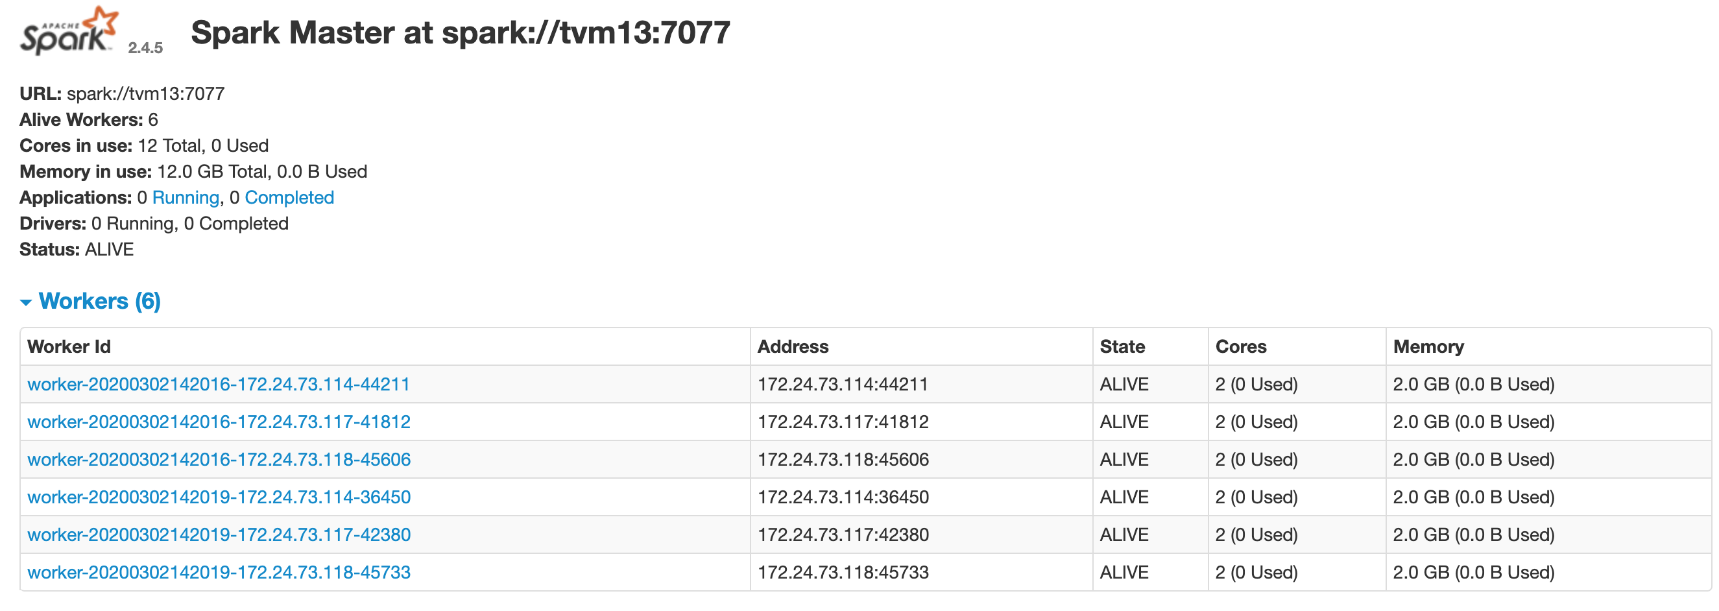Click the 2.4.5 version label
This screenshot has height=611, width=1719.
tap(145, 48)
